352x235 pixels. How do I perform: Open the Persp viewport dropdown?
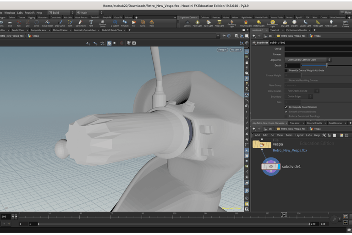tap(222, 50)
